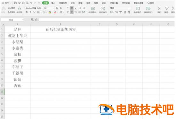Screen dimensions: 176x119
Task: Click the red font color swatch
Action: point(55,12)
